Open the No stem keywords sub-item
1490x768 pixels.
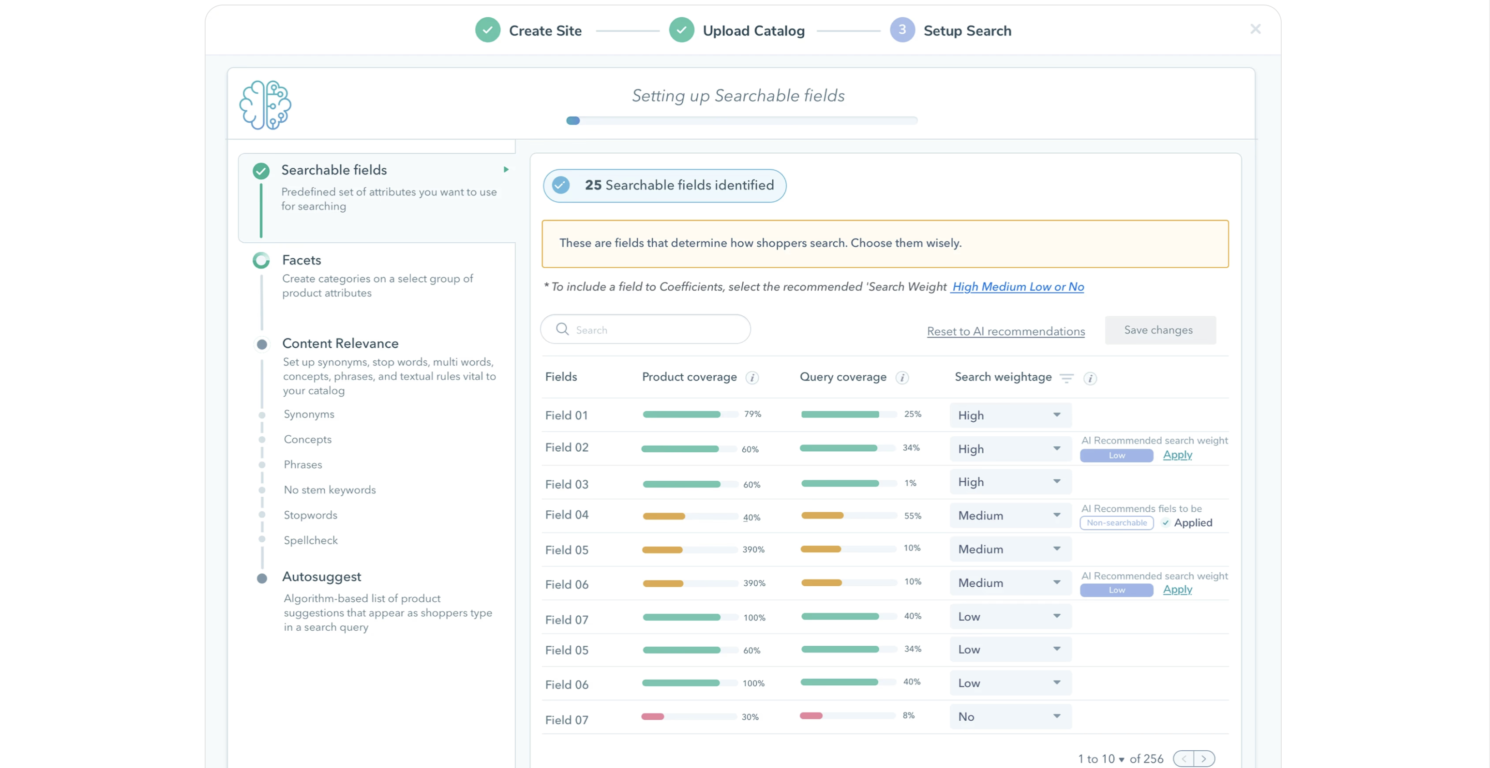(x=330, y=489)
